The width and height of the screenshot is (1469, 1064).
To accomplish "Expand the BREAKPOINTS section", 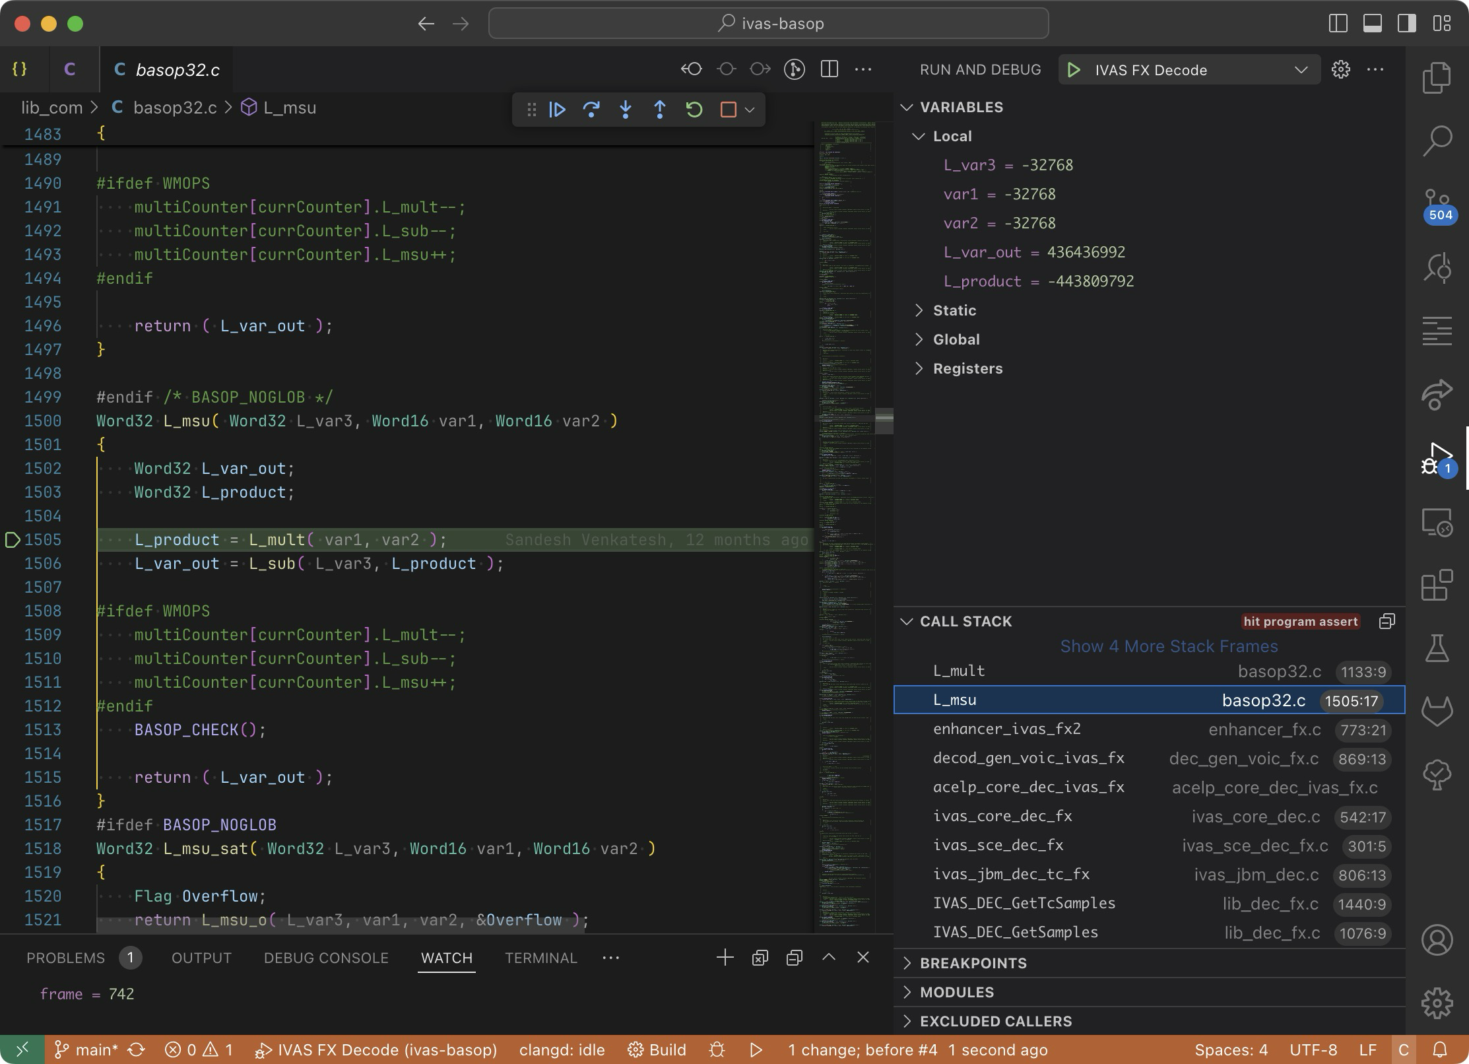I will click(973, 963).
